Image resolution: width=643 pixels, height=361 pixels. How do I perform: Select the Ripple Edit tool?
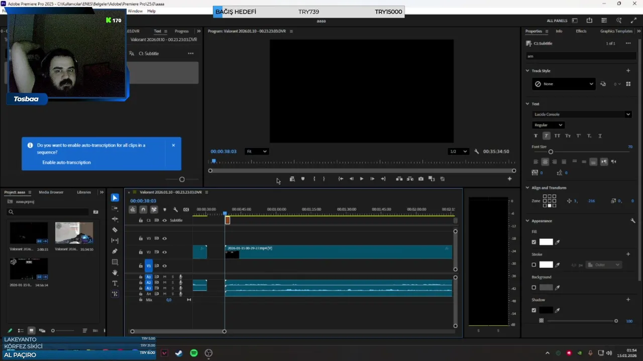[x=115, y=219]
